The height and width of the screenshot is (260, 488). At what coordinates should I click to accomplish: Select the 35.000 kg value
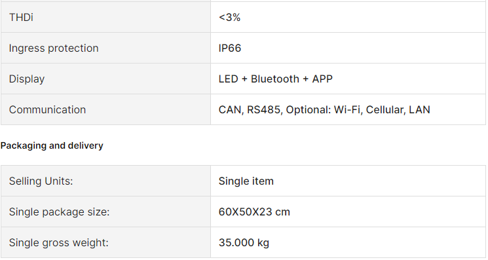click(x=244, y=242)
